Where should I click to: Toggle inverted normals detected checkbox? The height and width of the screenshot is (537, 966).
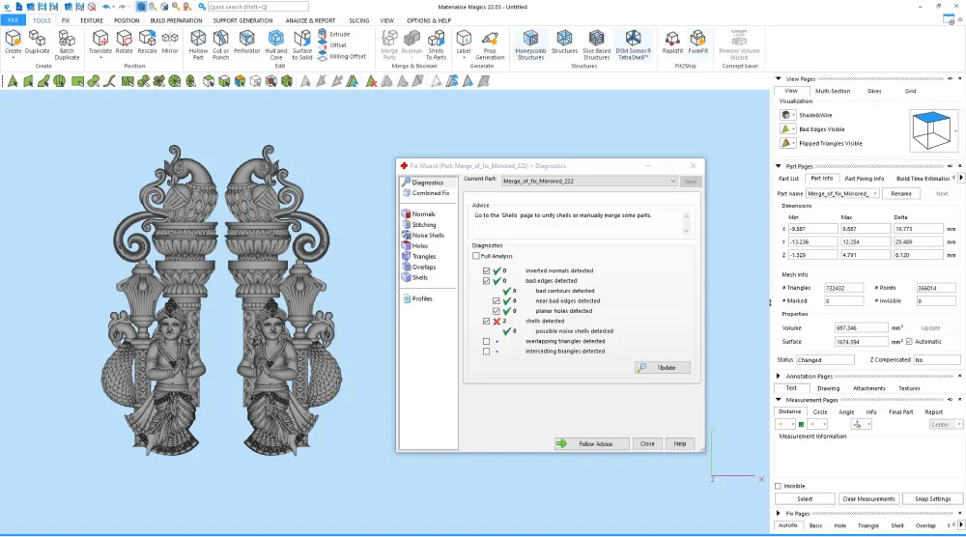tap(486, 271)
